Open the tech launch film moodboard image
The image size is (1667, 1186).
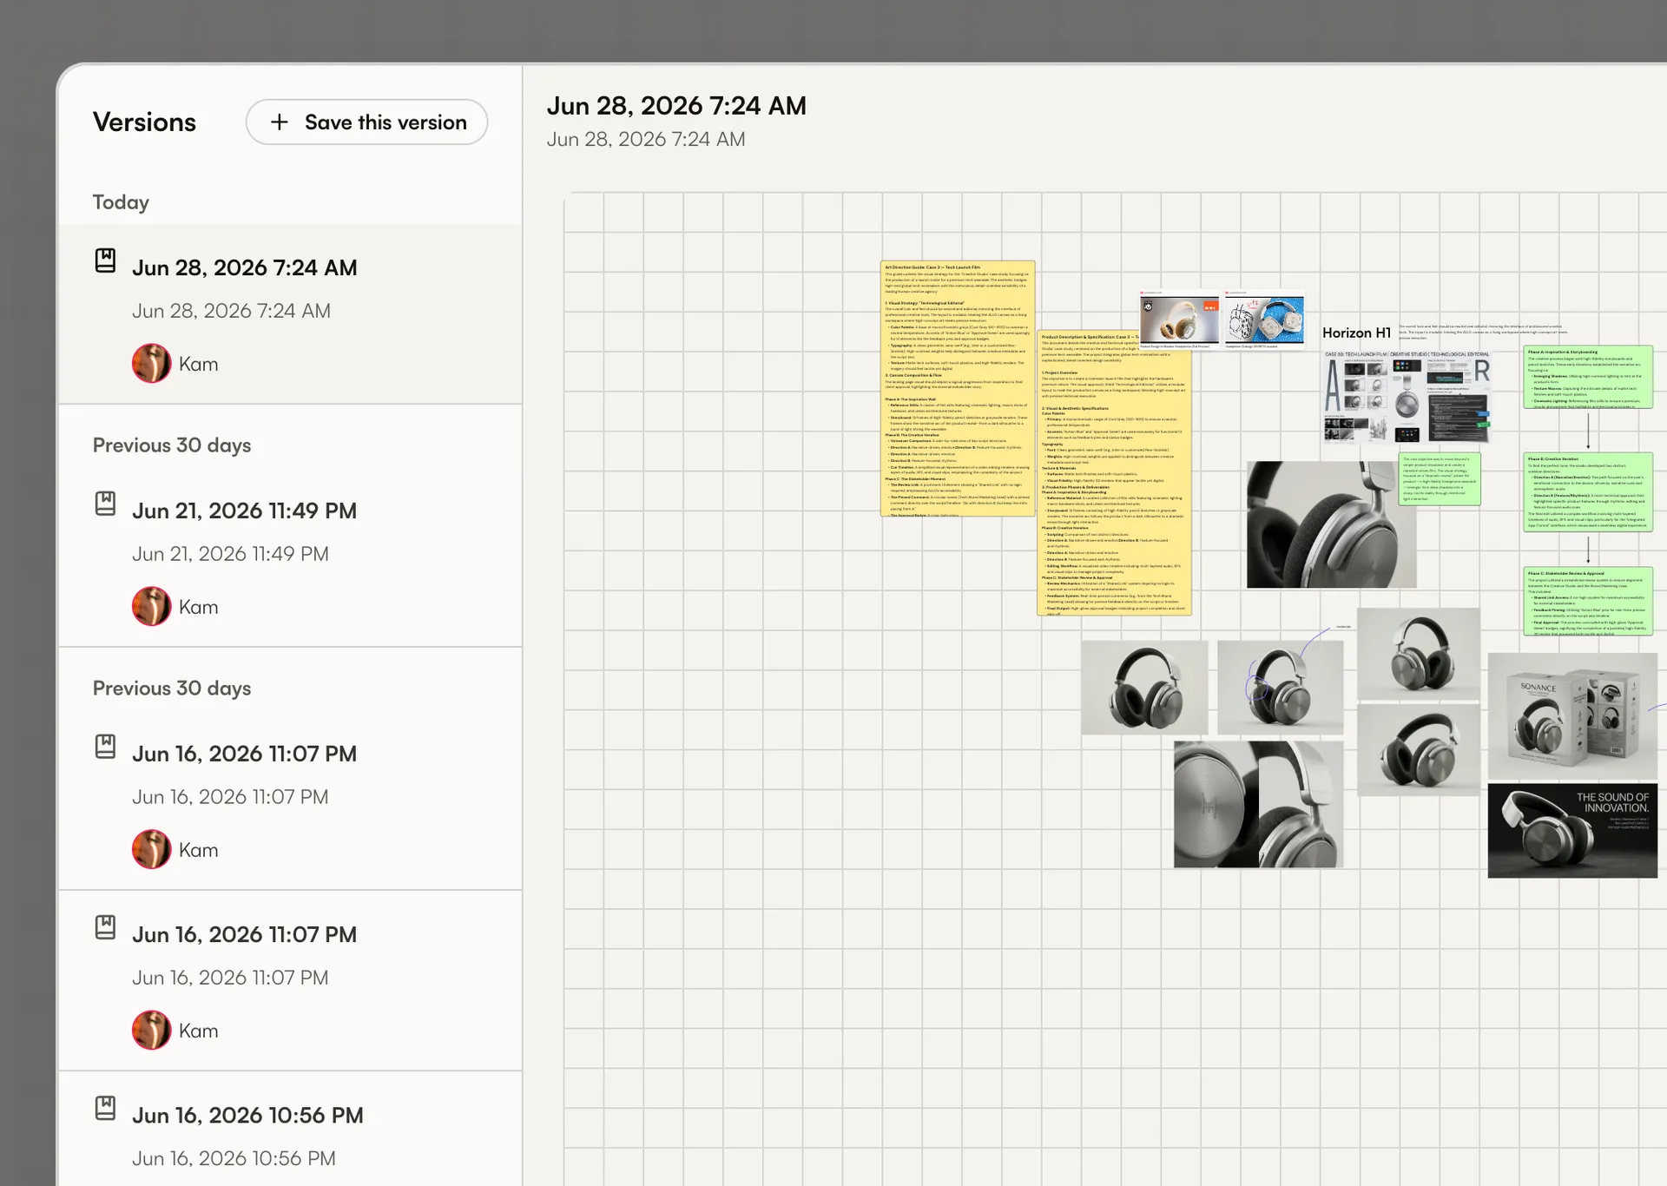tap(1407, 397)
